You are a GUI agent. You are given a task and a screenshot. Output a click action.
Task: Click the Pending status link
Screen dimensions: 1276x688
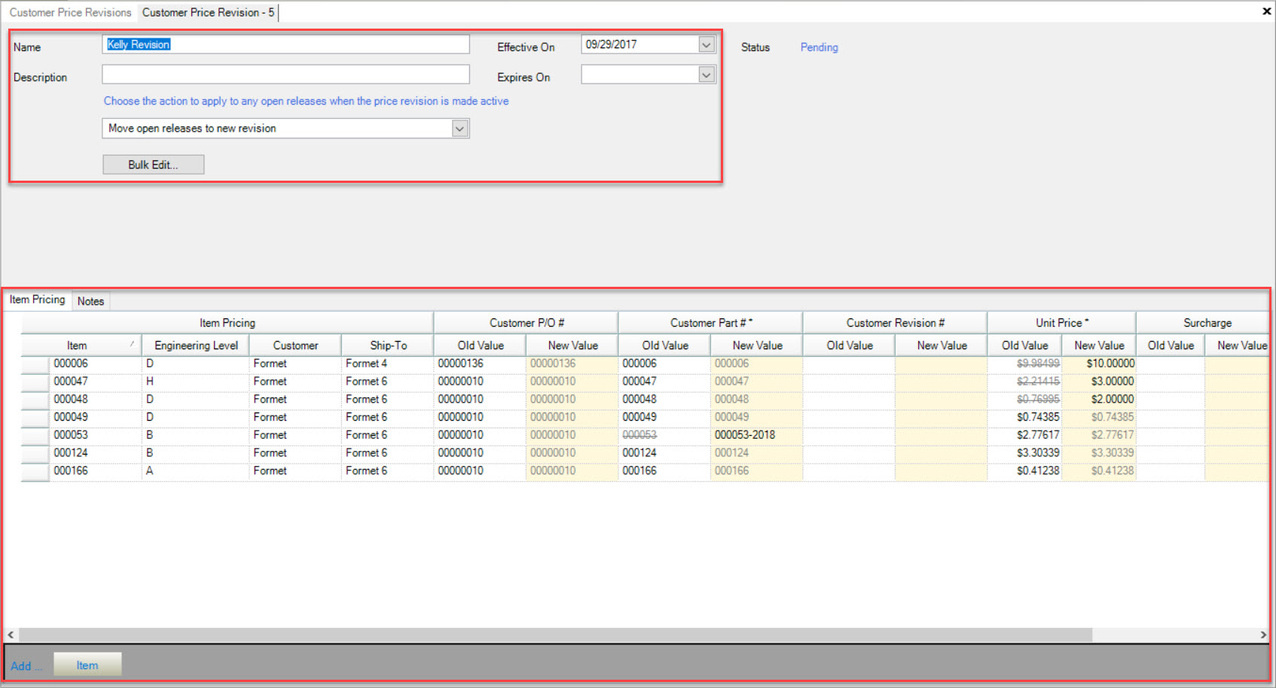[819, 47]
